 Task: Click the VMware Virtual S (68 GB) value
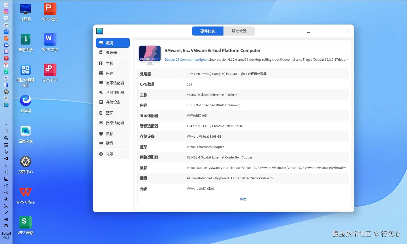[205, 137]
